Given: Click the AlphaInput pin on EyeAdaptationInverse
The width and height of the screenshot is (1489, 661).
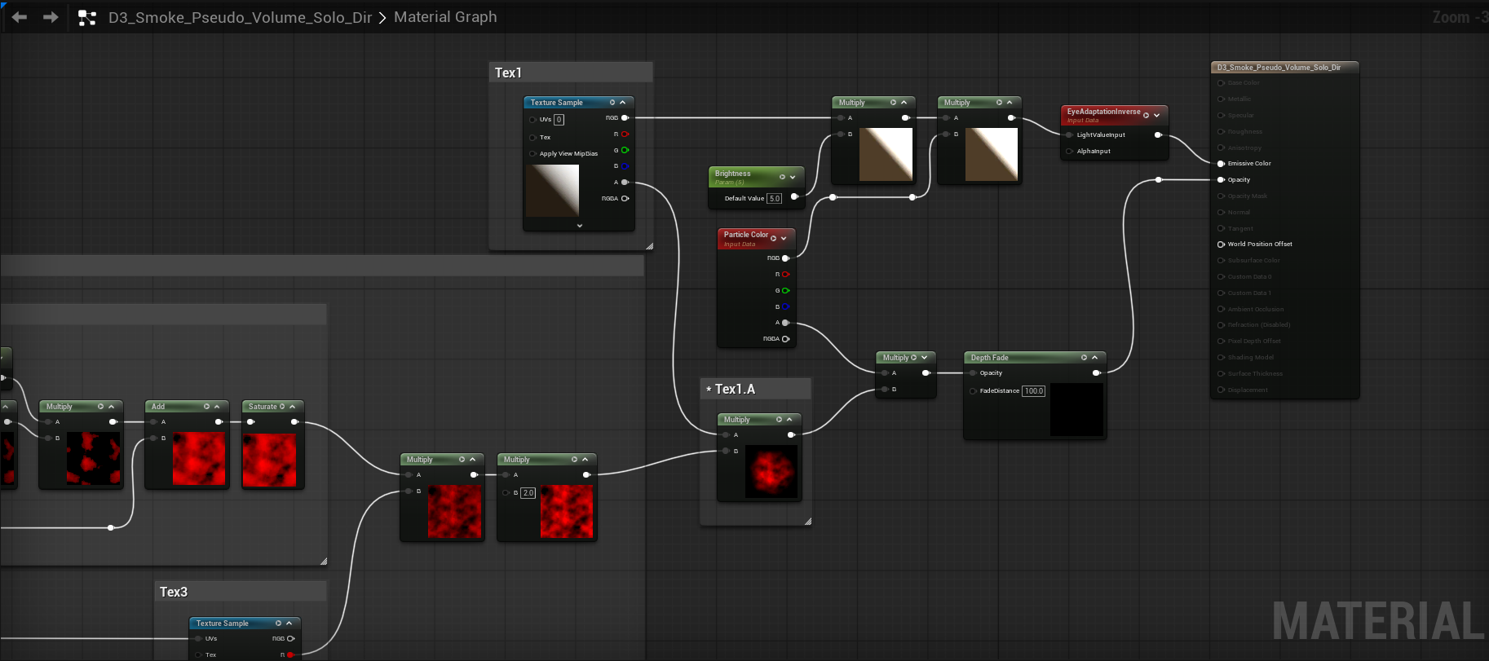Looking at the screenshot, I should tap(1069, 151).
